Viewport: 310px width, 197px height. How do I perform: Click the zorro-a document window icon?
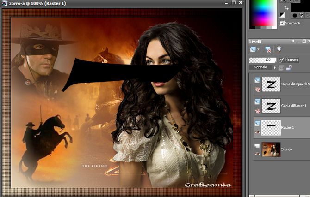click(x=4, y=3)
